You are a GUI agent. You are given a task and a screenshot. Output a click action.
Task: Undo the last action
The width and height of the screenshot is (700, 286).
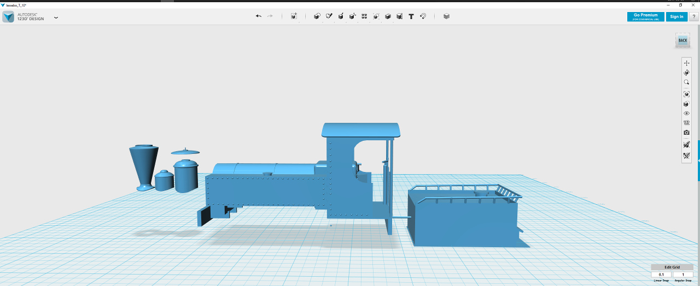pyautogui.click(x=258, y=16)
